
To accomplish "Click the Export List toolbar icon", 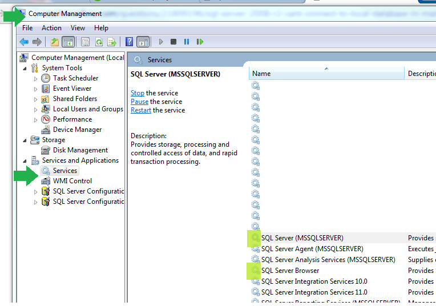I will pyautogui.click(x=112, y=42).
